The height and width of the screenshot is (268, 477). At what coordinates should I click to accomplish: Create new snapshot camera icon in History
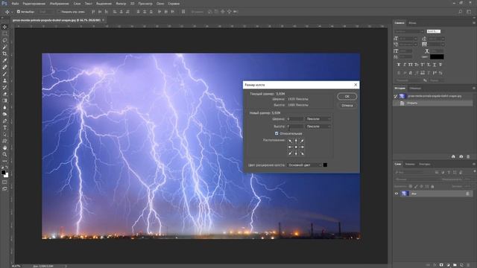pyautogui.click(x=461, y=156)
